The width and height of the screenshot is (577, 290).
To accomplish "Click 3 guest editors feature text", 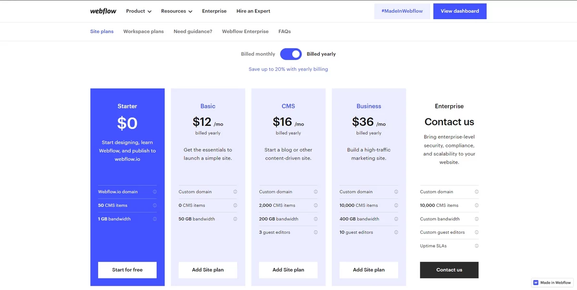I will click(x=275, y=232).
